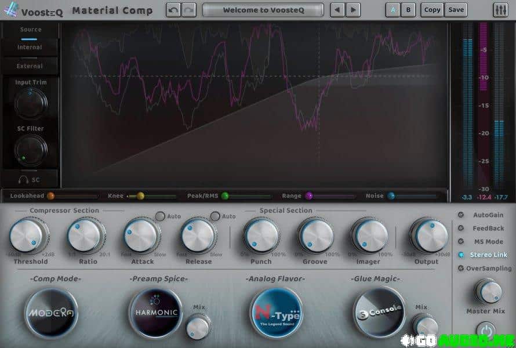Click the Imager knob
The image size is (516, 348).
click(369, 235)
